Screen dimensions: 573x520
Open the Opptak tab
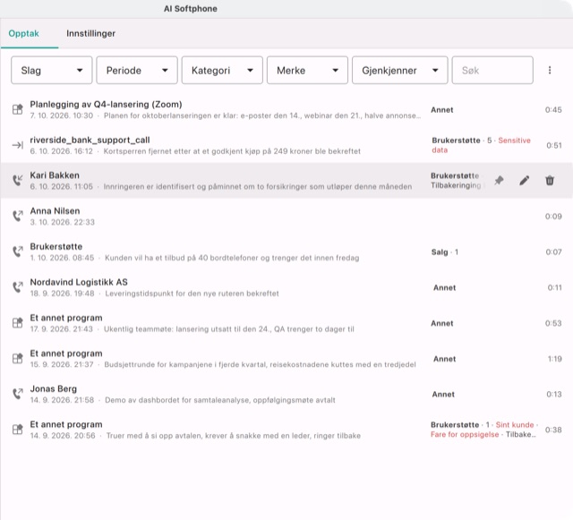(24, 34)
